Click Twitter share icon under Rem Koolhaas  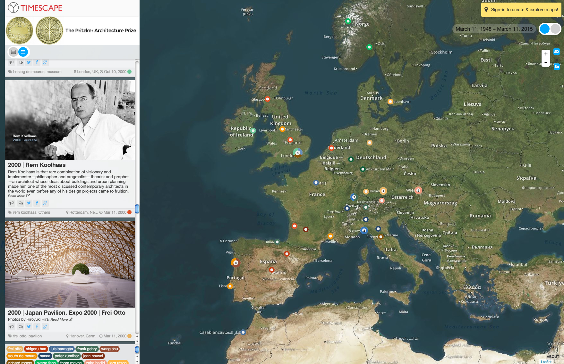click(29, 203)
